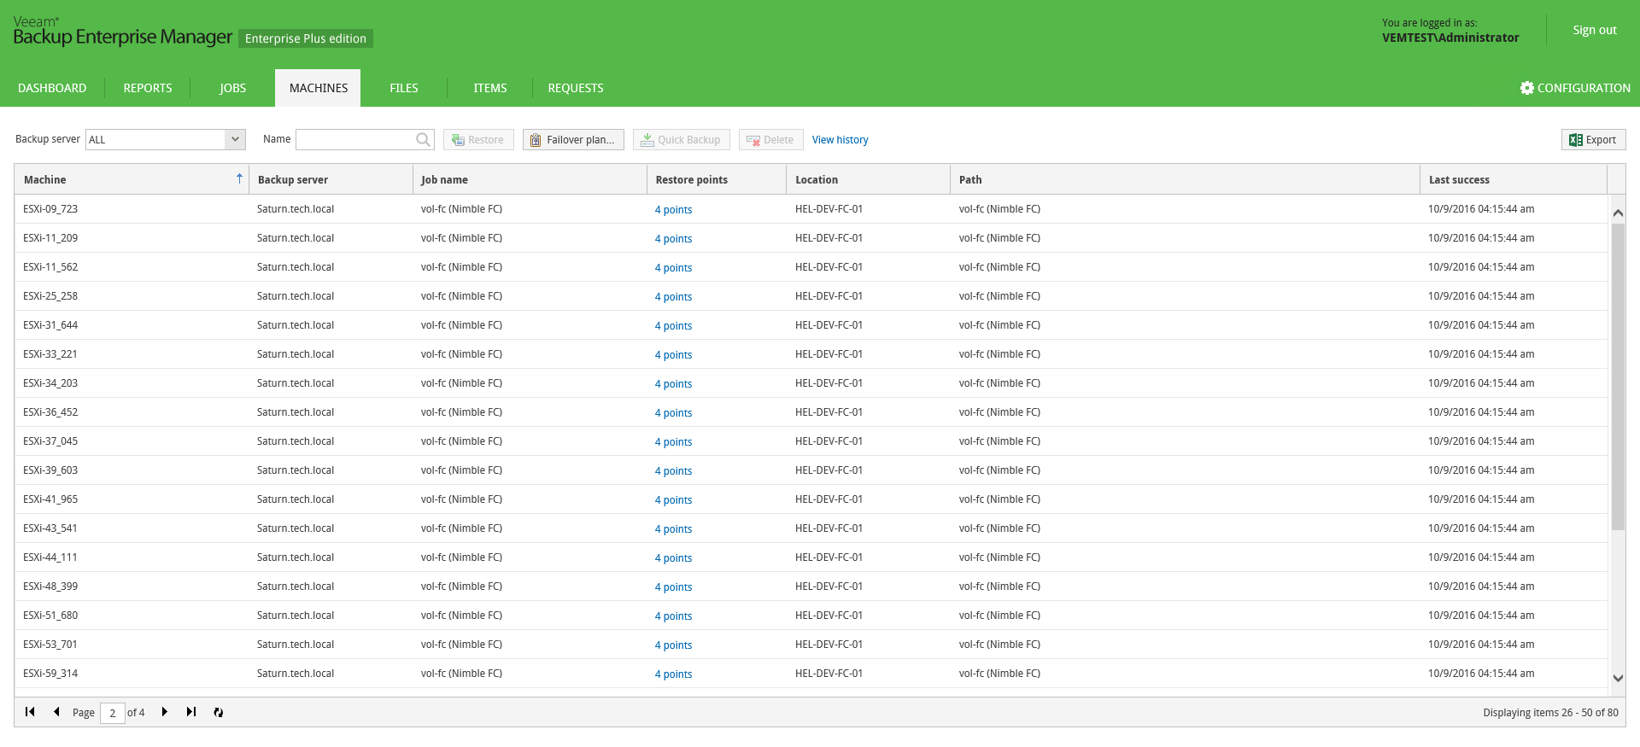Click Enterprise Plus edition badge
1640x747 pixels.
(306, 38)
